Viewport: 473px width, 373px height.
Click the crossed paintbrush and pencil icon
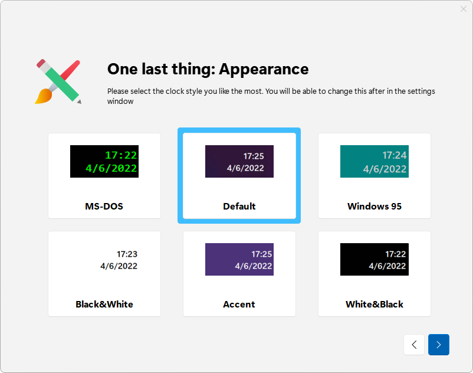pyautogui.click(x=58, y=81)
